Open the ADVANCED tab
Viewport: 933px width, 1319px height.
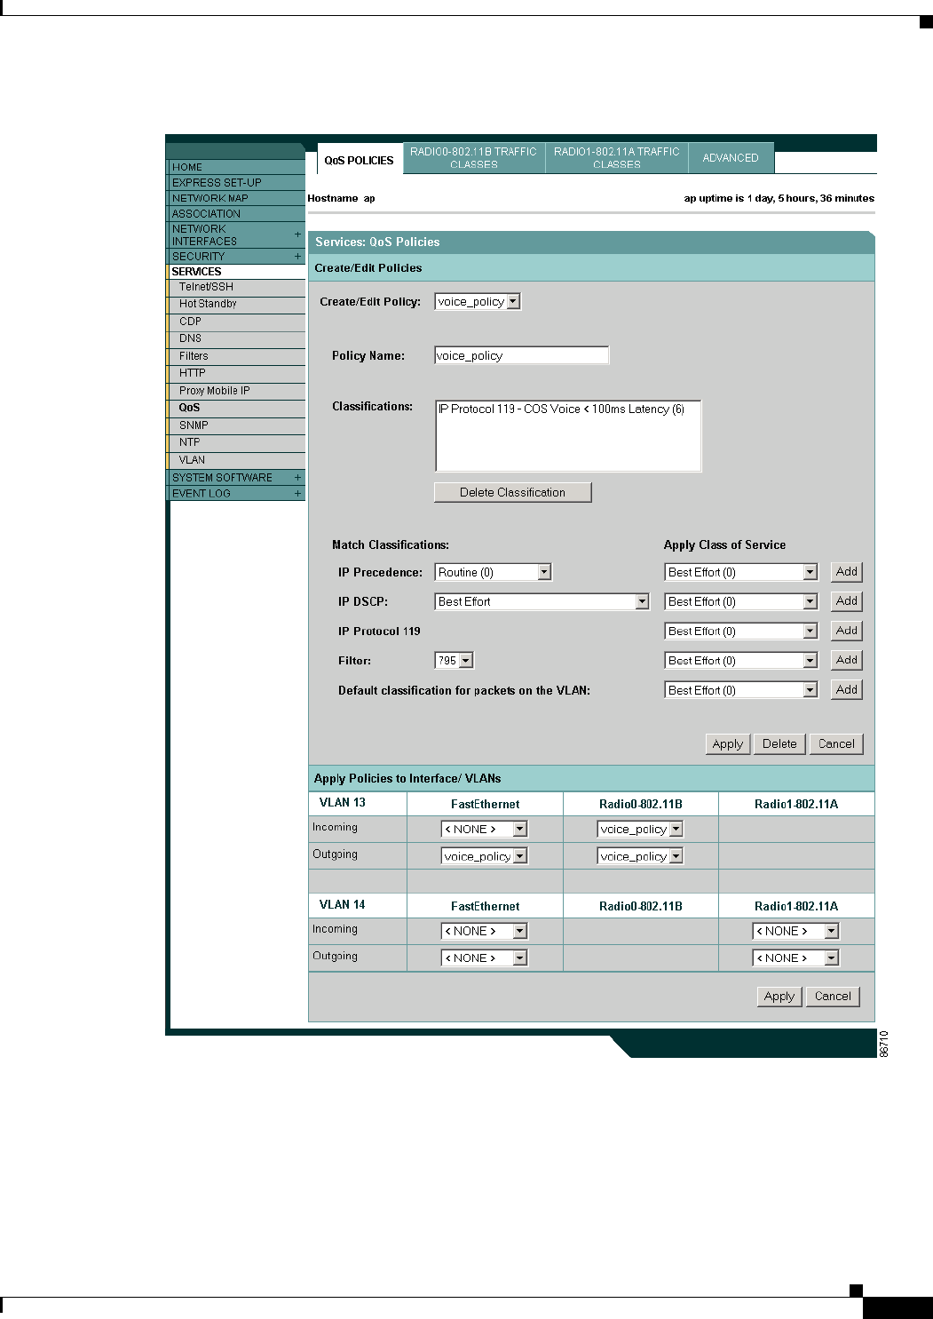coord(731,158)
